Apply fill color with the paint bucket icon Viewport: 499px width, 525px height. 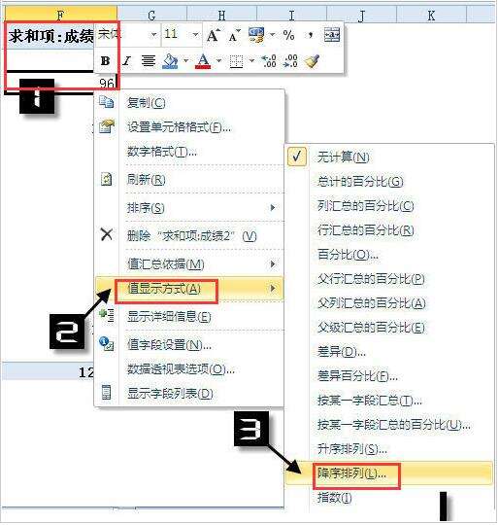coord(170,61)
